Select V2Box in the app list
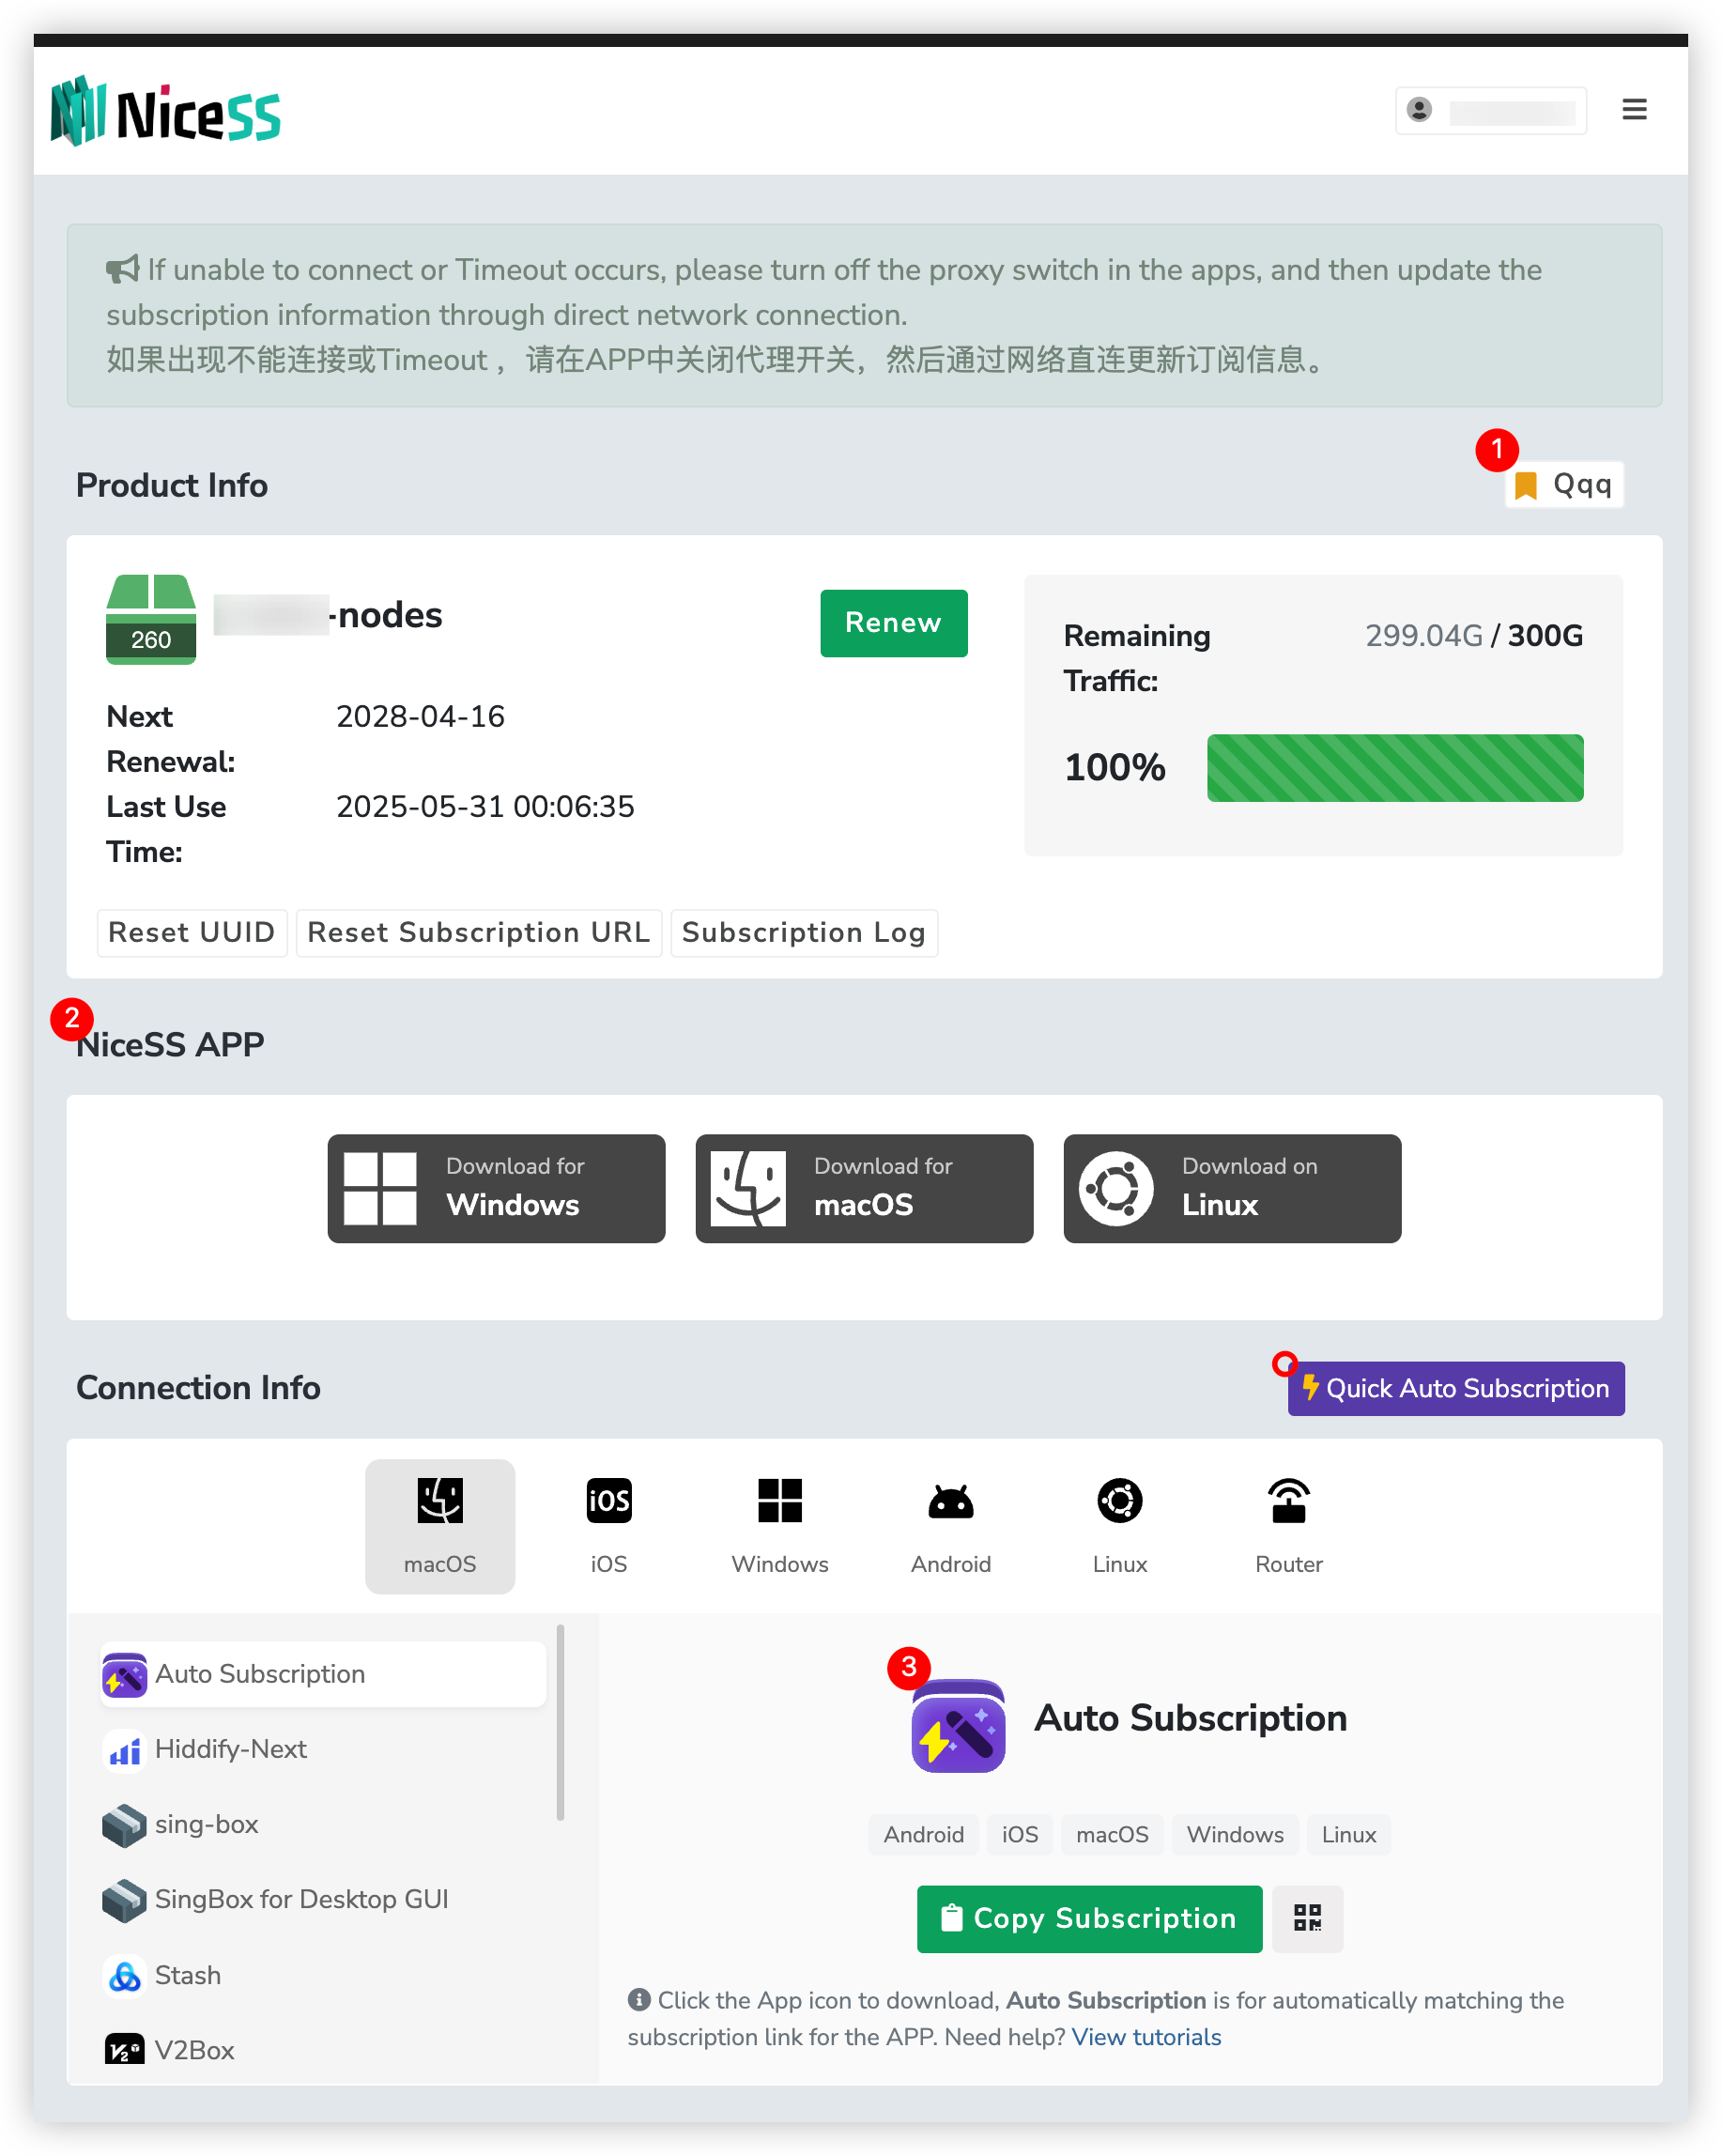This screenshot has height=2156, width=1722. [323, 2051]
